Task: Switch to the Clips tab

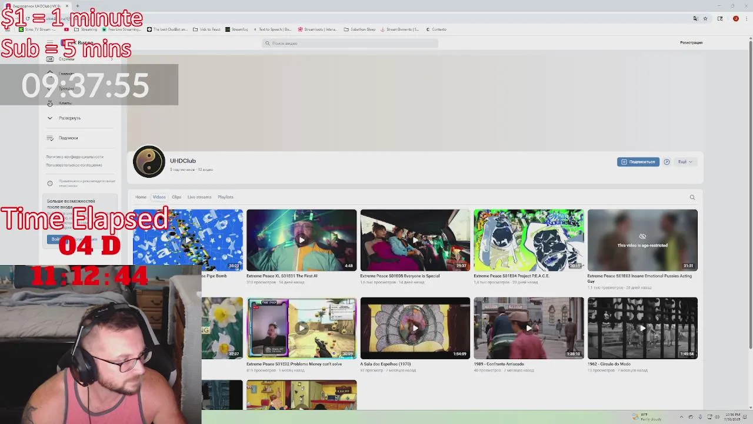Action: 176,197
